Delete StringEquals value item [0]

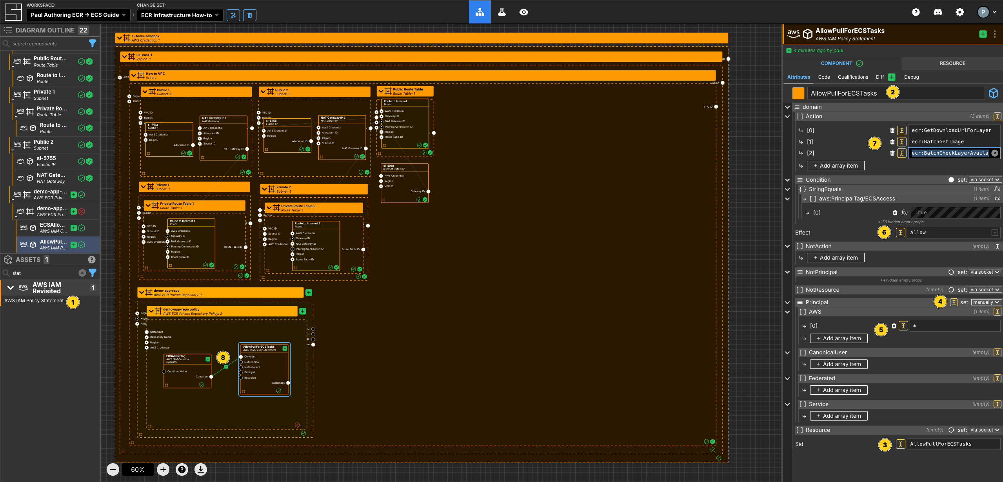click(895, 213)
